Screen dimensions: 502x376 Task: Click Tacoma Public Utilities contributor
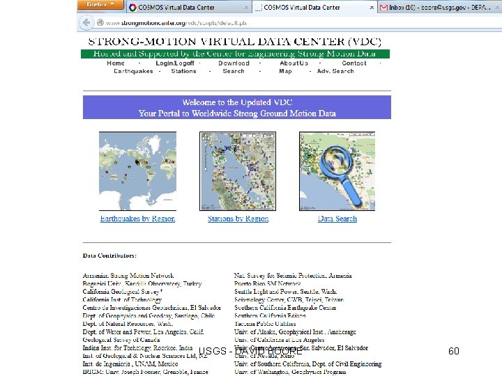pos(265,324)
